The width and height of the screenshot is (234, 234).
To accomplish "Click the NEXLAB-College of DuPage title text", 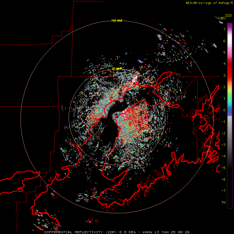I will pyautogui.click(x=207, y=3).
